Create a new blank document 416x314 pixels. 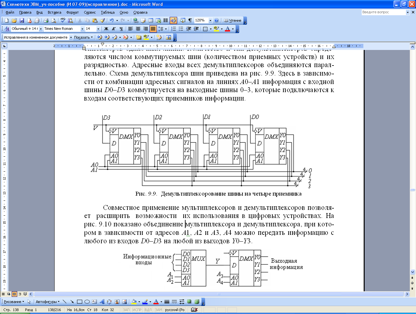pos(6,20)
